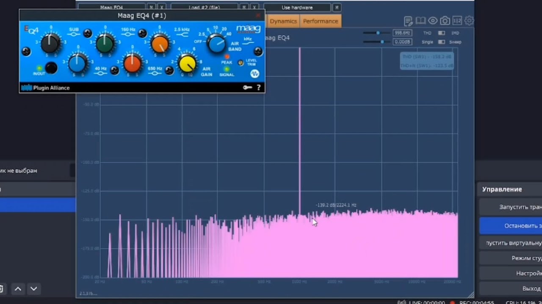Click the green 160 Hz gain knob
The image size is (542, 304).
(105, 43)
